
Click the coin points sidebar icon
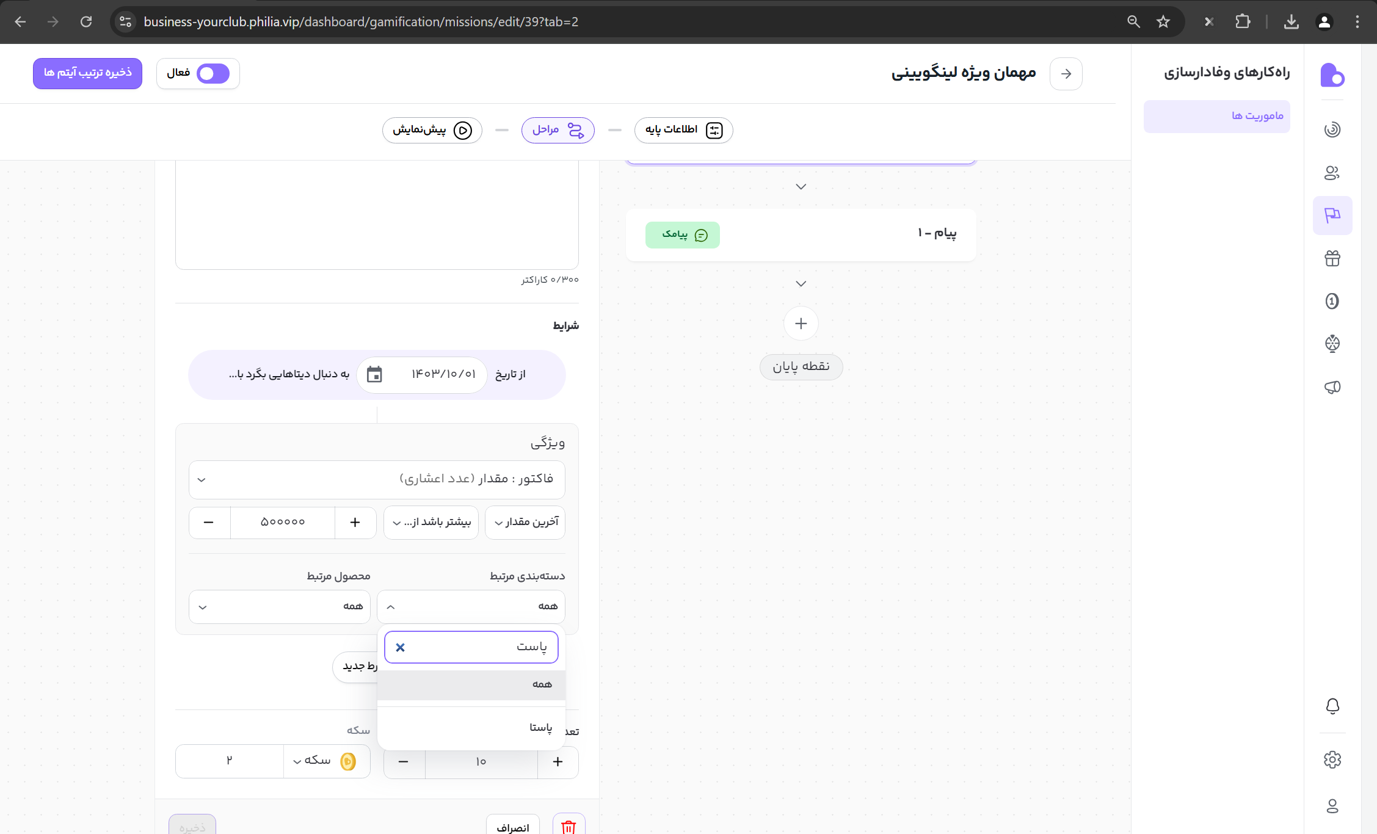click(x=1332, y=301)
